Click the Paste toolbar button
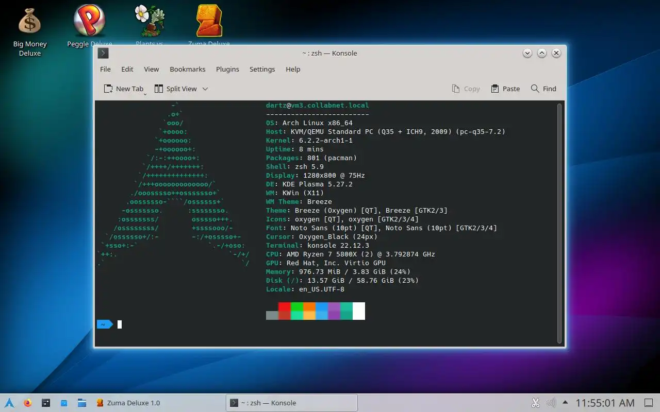 505,89
